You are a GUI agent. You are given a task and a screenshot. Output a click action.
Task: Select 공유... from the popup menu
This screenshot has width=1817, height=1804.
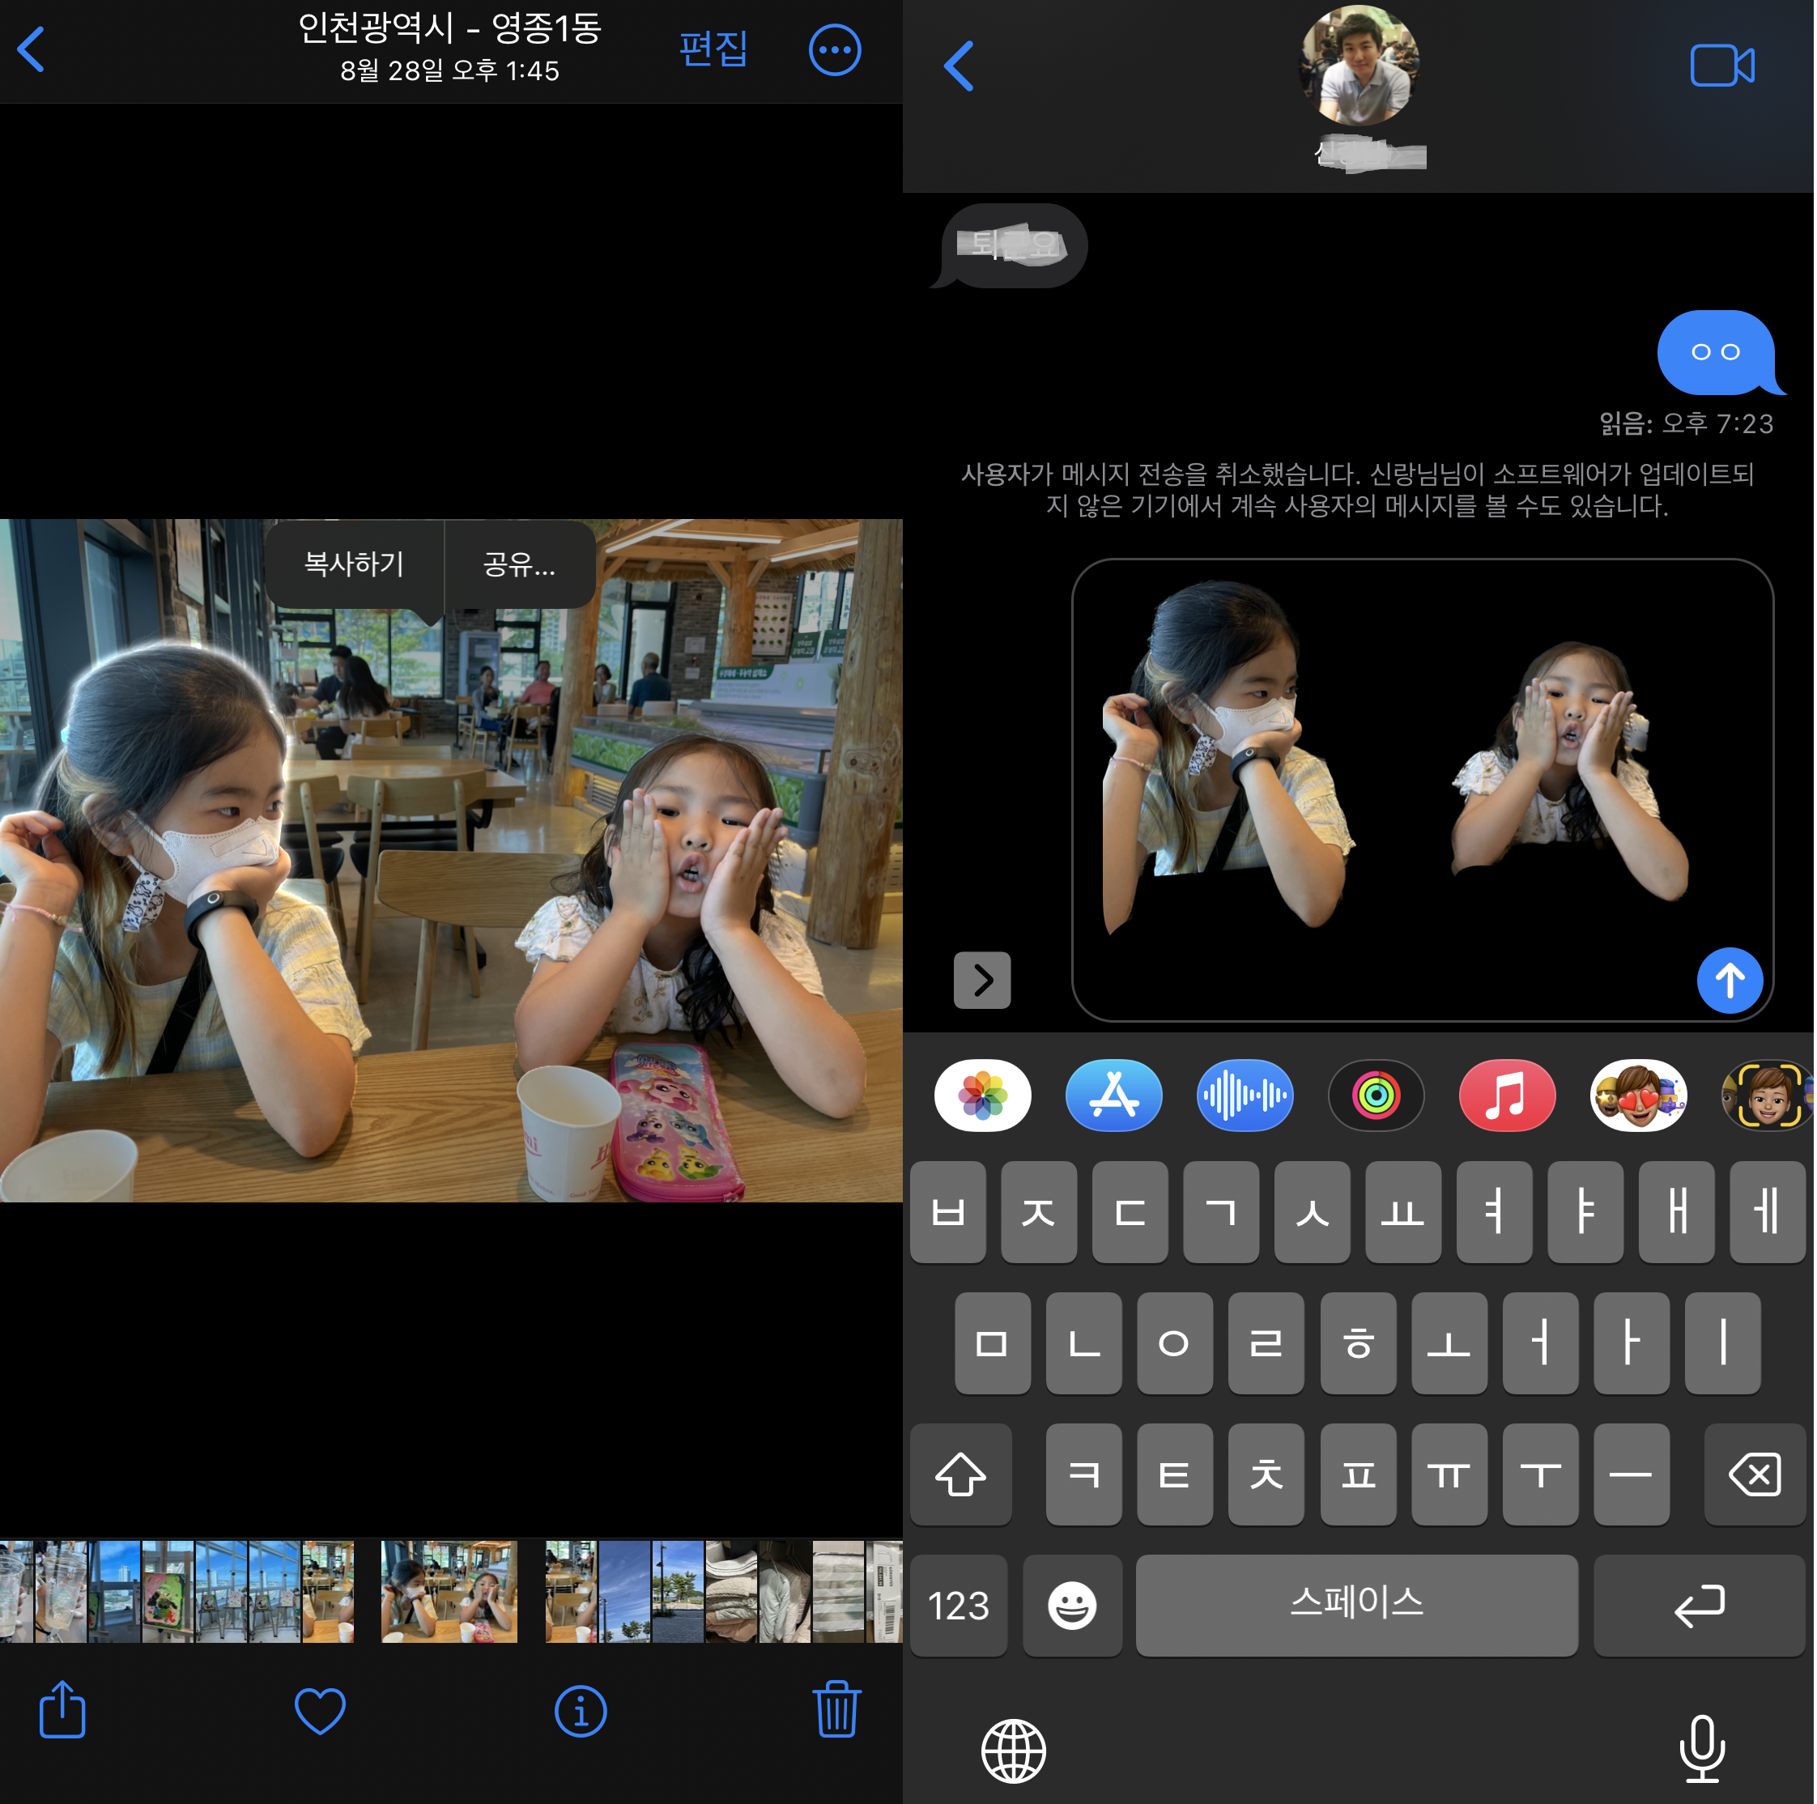pyautogui.click(x=519, y=564)
